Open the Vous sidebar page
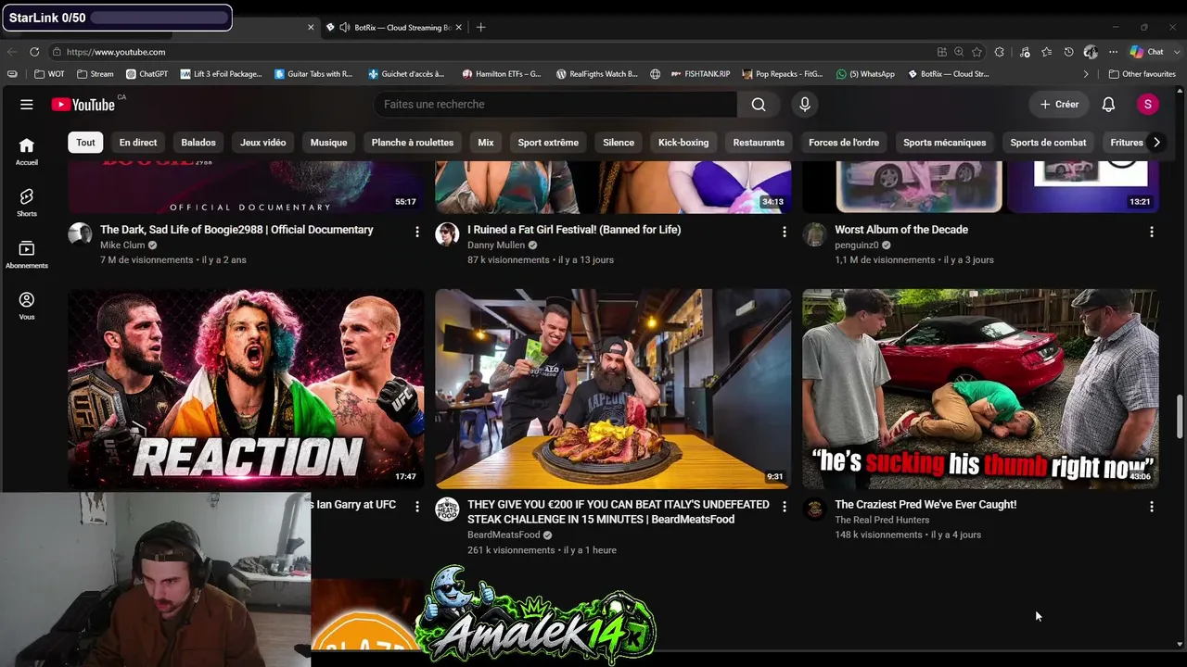The width and height of the screenshot is (1187, 667). click(x=27, y=307)
